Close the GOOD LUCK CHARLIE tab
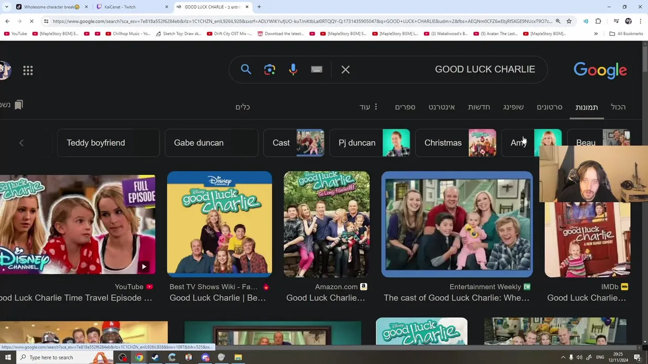This screenshot has width=648, height=364. coord(247,7)
